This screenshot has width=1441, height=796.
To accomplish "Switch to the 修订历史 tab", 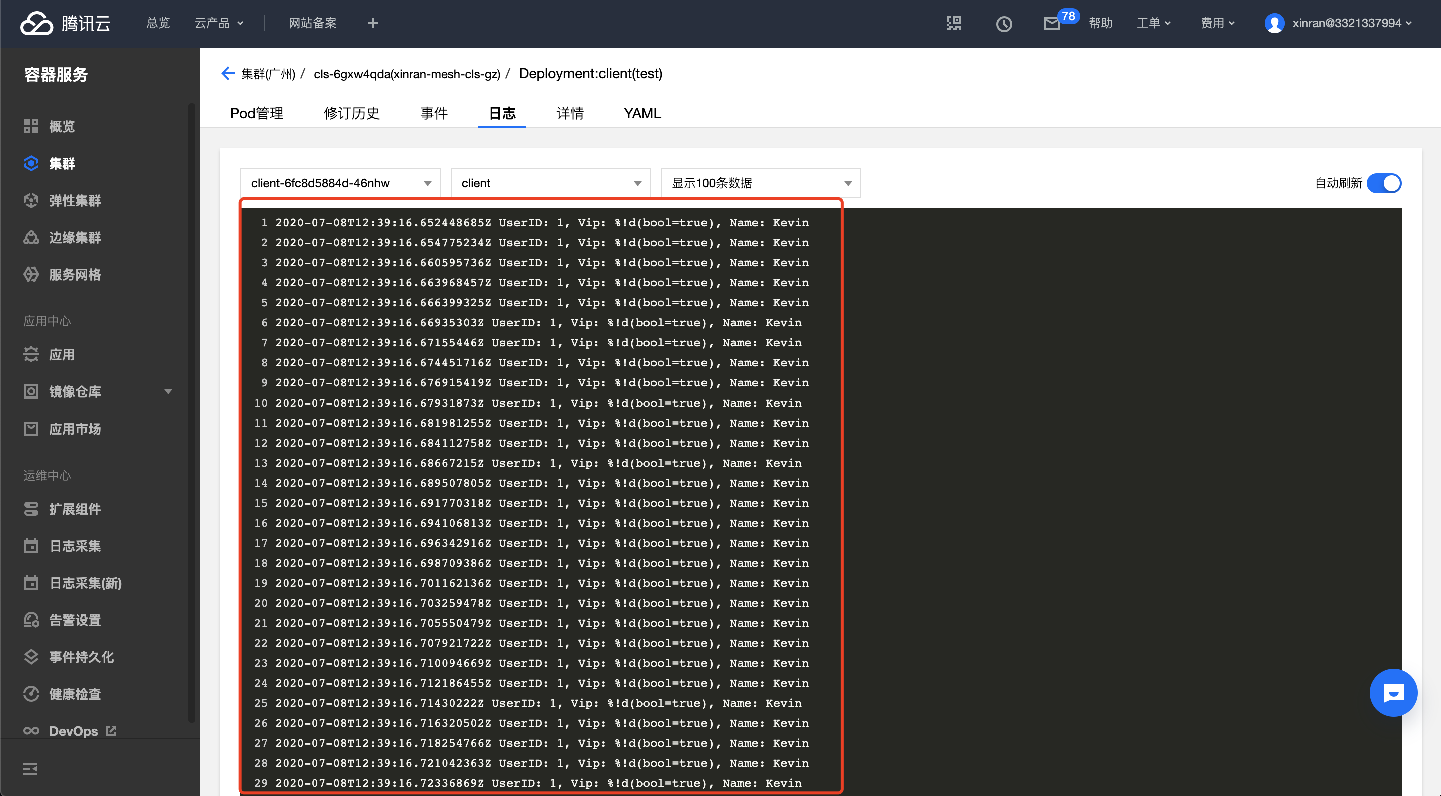I will [352, 113].
